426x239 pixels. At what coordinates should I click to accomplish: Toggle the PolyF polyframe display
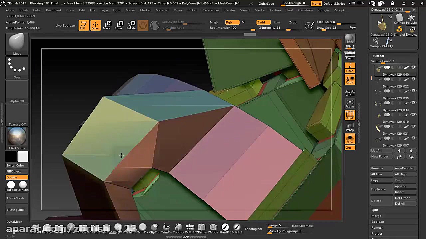(x=350, y=115)
